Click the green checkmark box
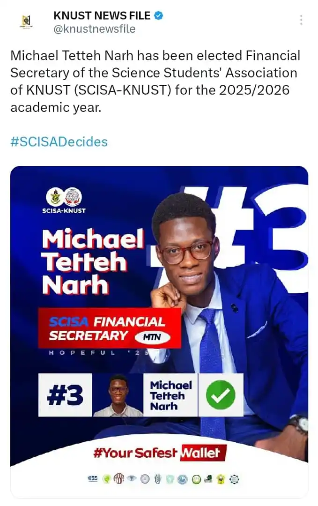 point(221,394)
